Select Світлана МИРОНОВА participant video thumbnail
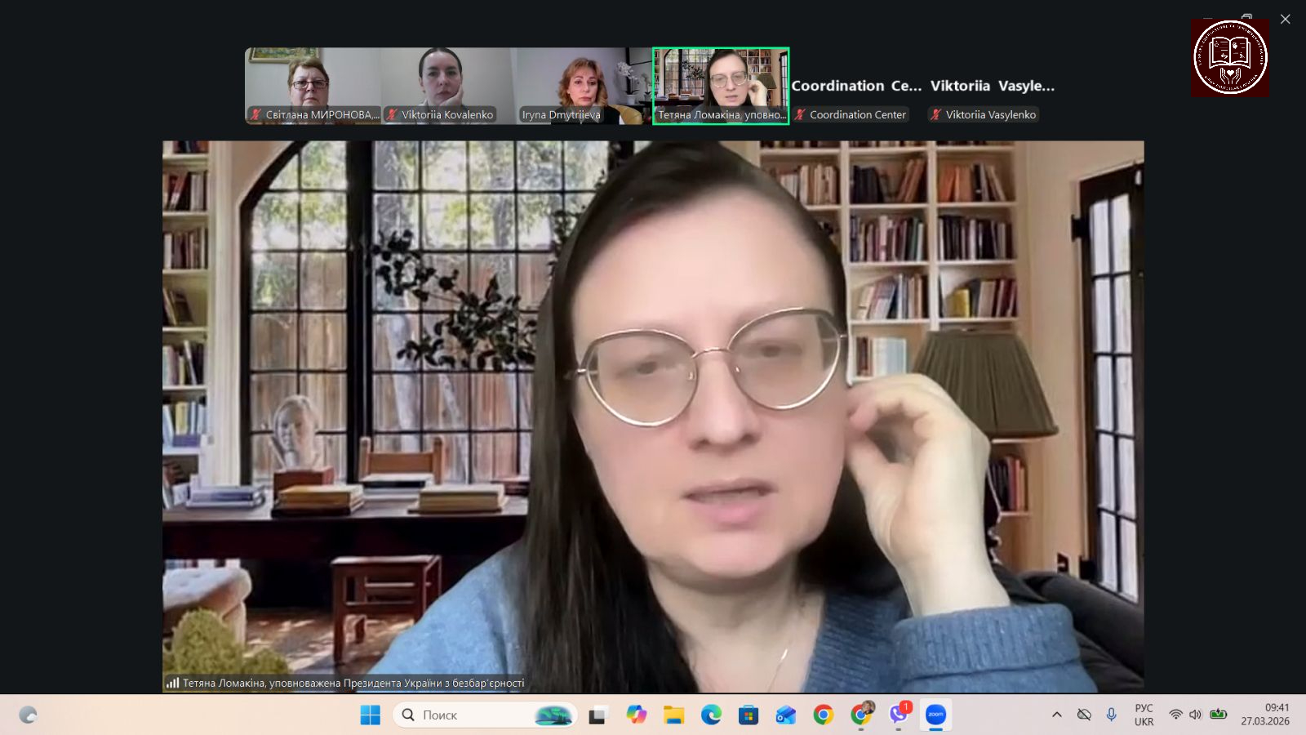The image size is (1306, 735). pos(313,85)
